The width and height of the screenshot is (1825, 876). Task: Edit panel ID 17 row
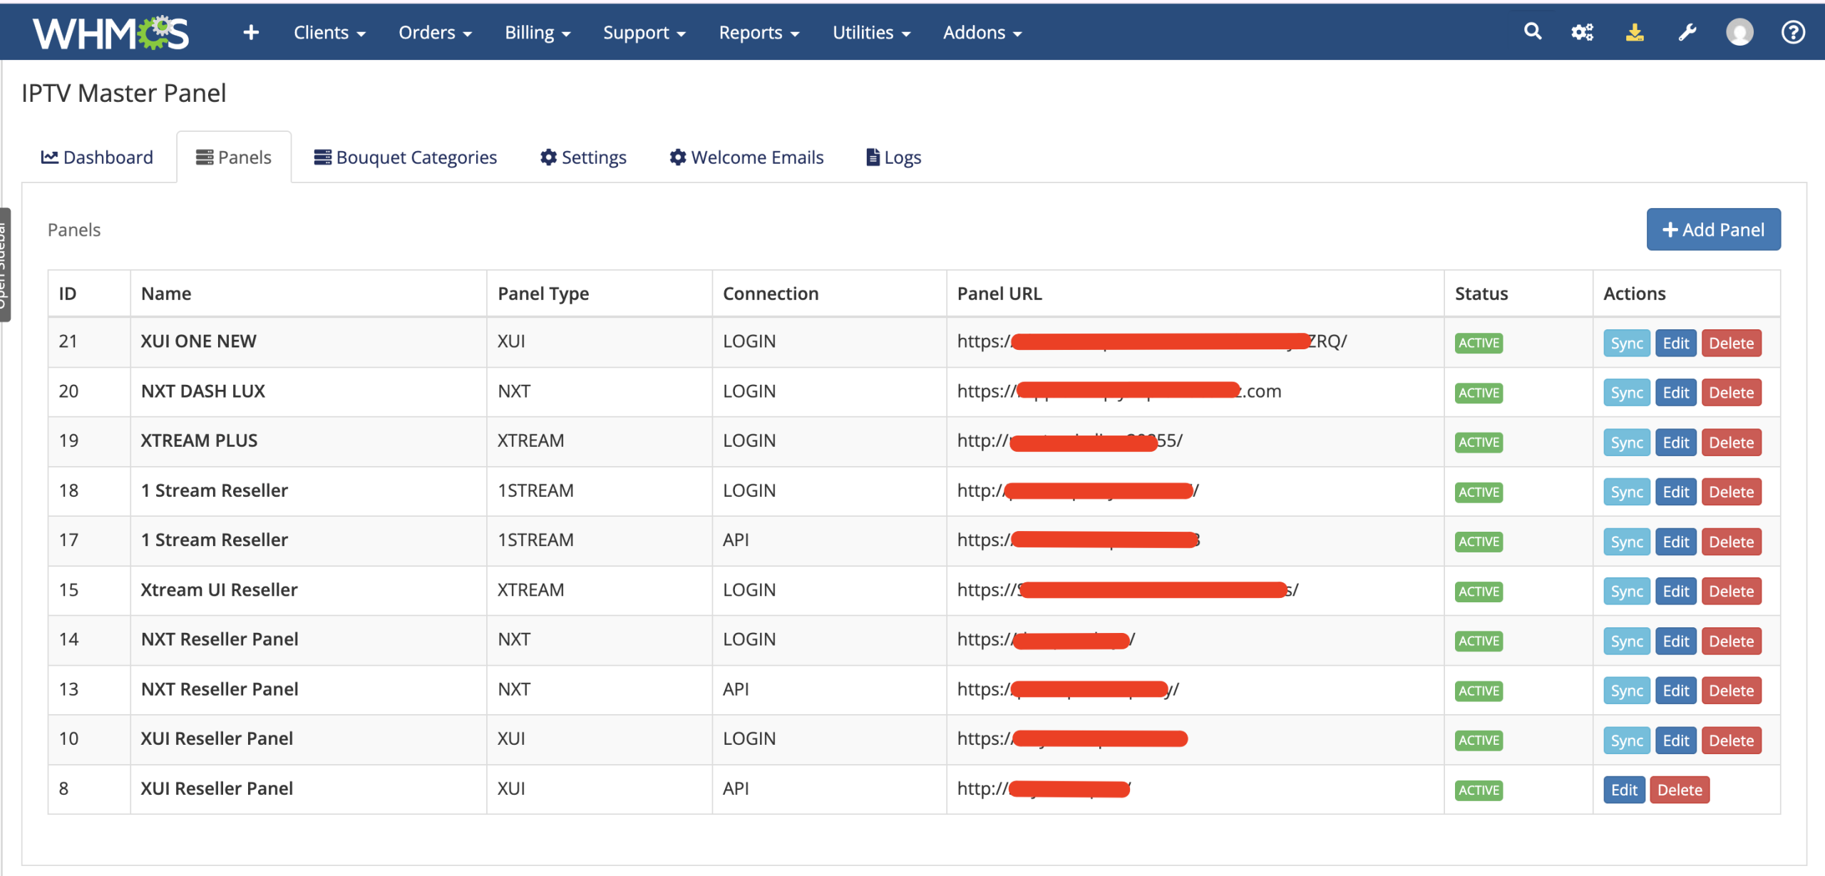pyautogui.click(x=1675, y=542)
